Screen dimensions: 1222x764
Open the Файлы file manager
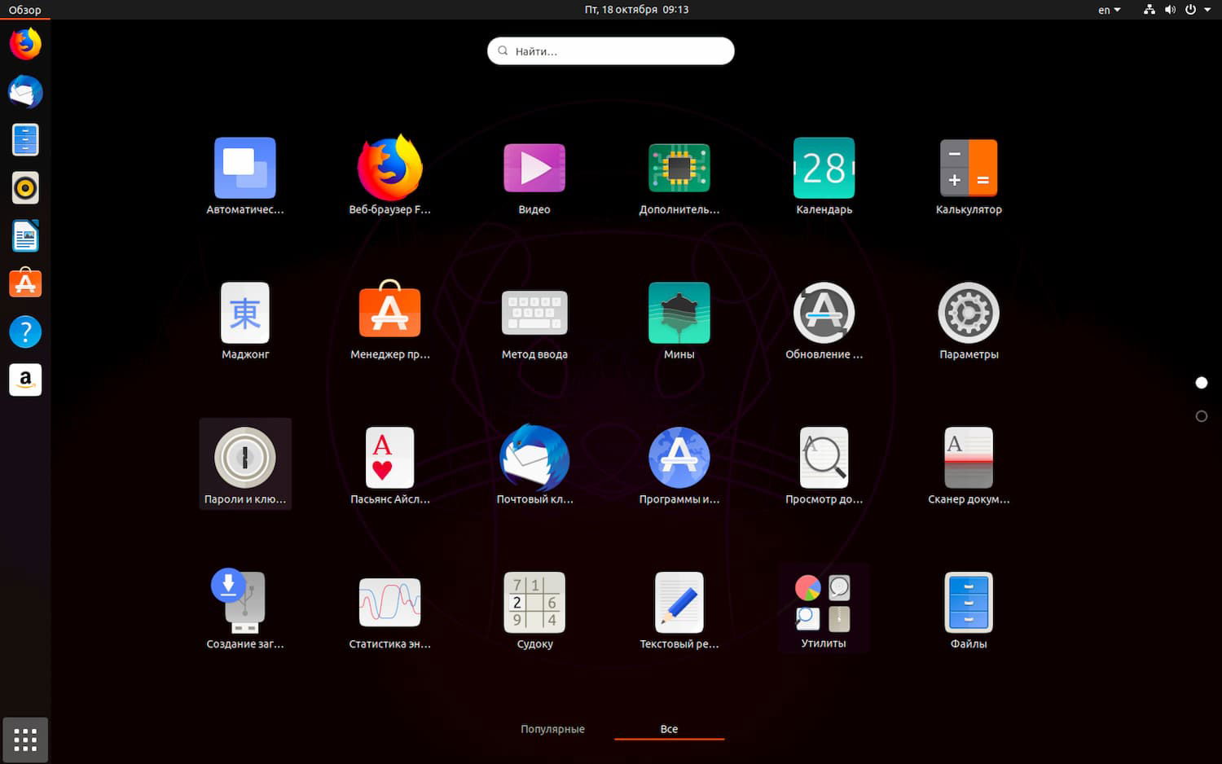tap(968, 603)
